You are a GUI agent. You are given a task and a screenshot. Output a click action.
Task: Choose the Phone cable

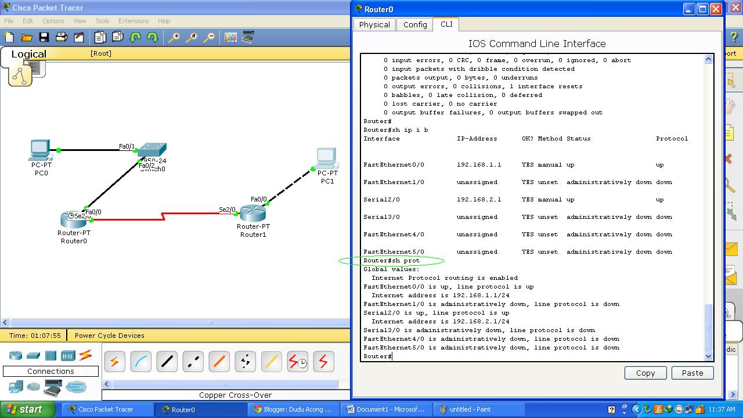[245, 362]
